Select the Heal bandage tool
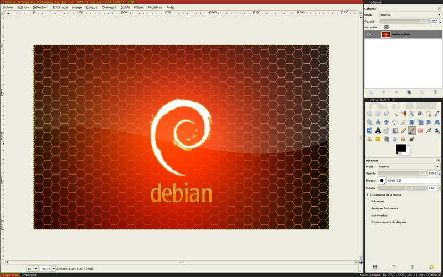Viewport: 443px width, 277px height. pos(378,139)
